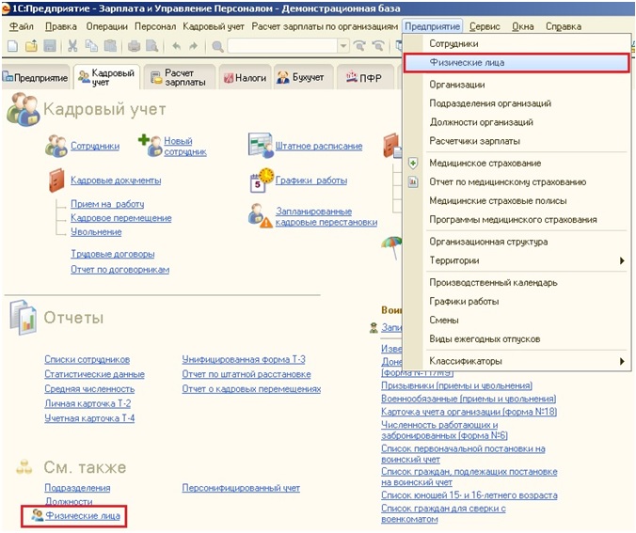Click the Cut scissors toolbar icon
The width and height of the screenshot is (636, 533).
coord(72,46)
